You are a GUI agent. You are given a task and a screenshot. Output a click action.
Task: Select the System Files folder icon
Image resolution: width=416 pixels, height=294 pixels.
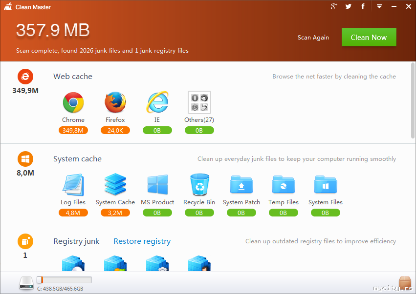(325, 185)
